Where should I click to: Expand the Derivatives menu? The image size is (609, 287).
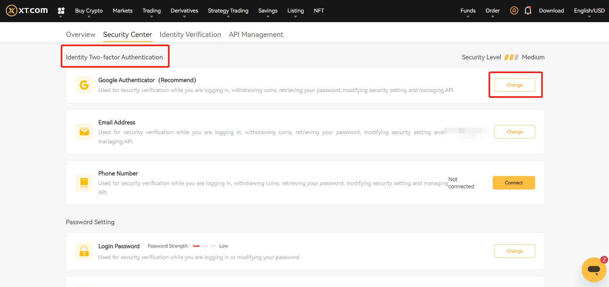[x=184, y=11]
